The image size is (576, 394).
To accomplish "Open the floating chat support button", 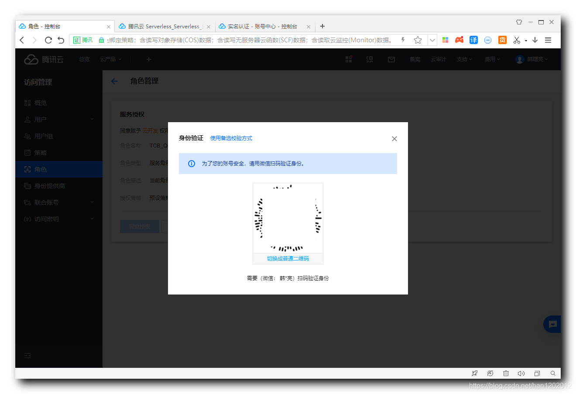I will (x=552, y=324).
